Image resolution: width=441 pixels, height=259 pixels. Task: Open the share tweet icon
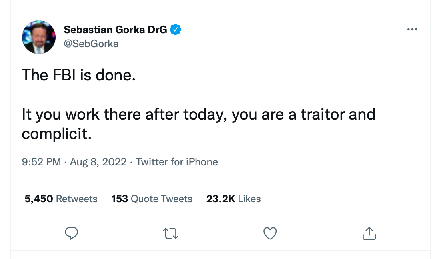(369, 233)
